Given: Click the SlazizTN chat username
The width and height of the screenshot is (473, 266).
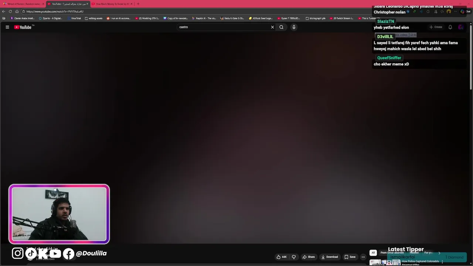Looking at the screenshot, I should click(x=385, y=21).
